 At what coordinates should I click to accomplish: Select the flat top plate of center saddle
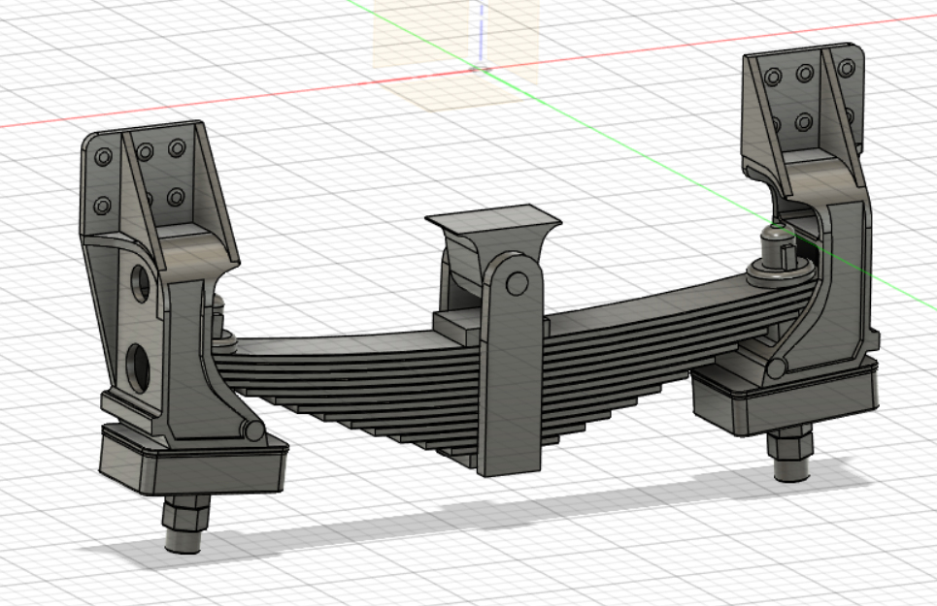495,216
